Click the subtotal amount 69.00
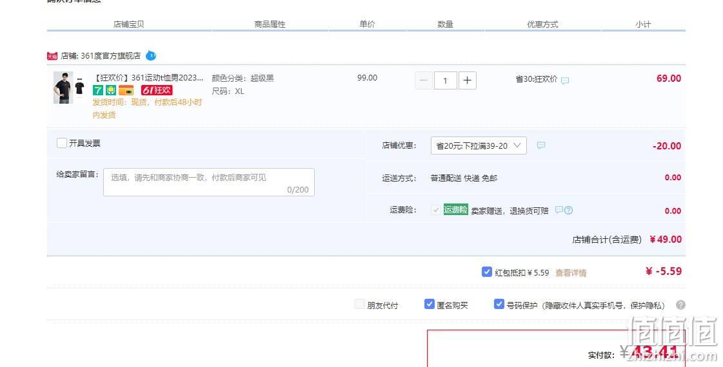This screenshot has height=367, width=723. tap(669, 79)
